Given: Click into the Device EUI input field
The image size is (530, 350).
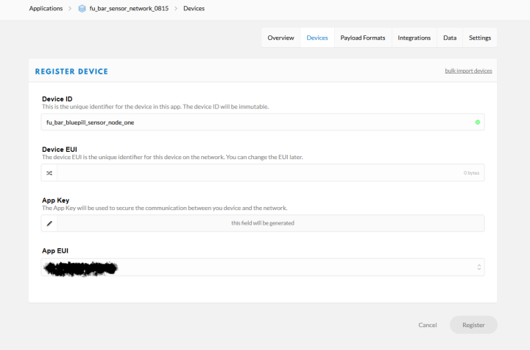Looking at the screenshot, I should click(x=258, y=173).
